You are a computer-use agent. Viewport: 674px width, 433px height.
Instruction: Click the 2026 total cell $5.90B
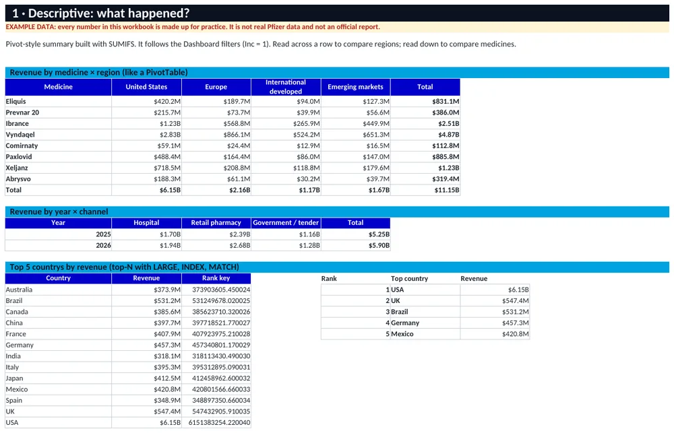355,245
